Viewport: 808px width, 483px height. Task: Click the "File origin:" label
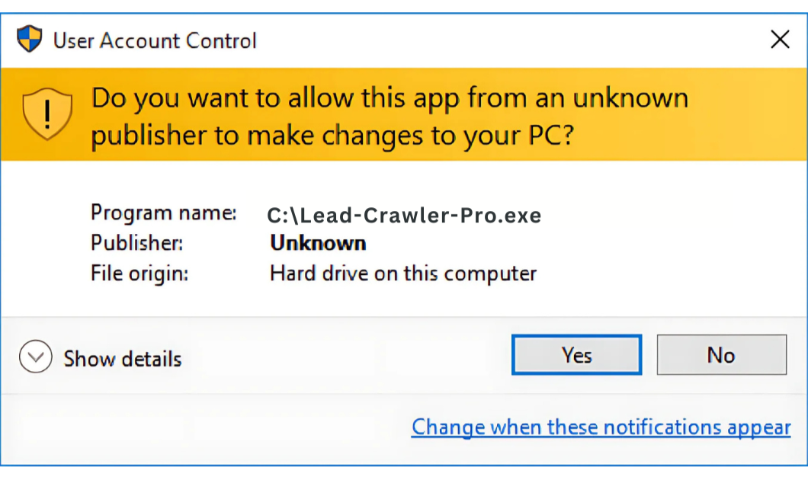[139, 273]
